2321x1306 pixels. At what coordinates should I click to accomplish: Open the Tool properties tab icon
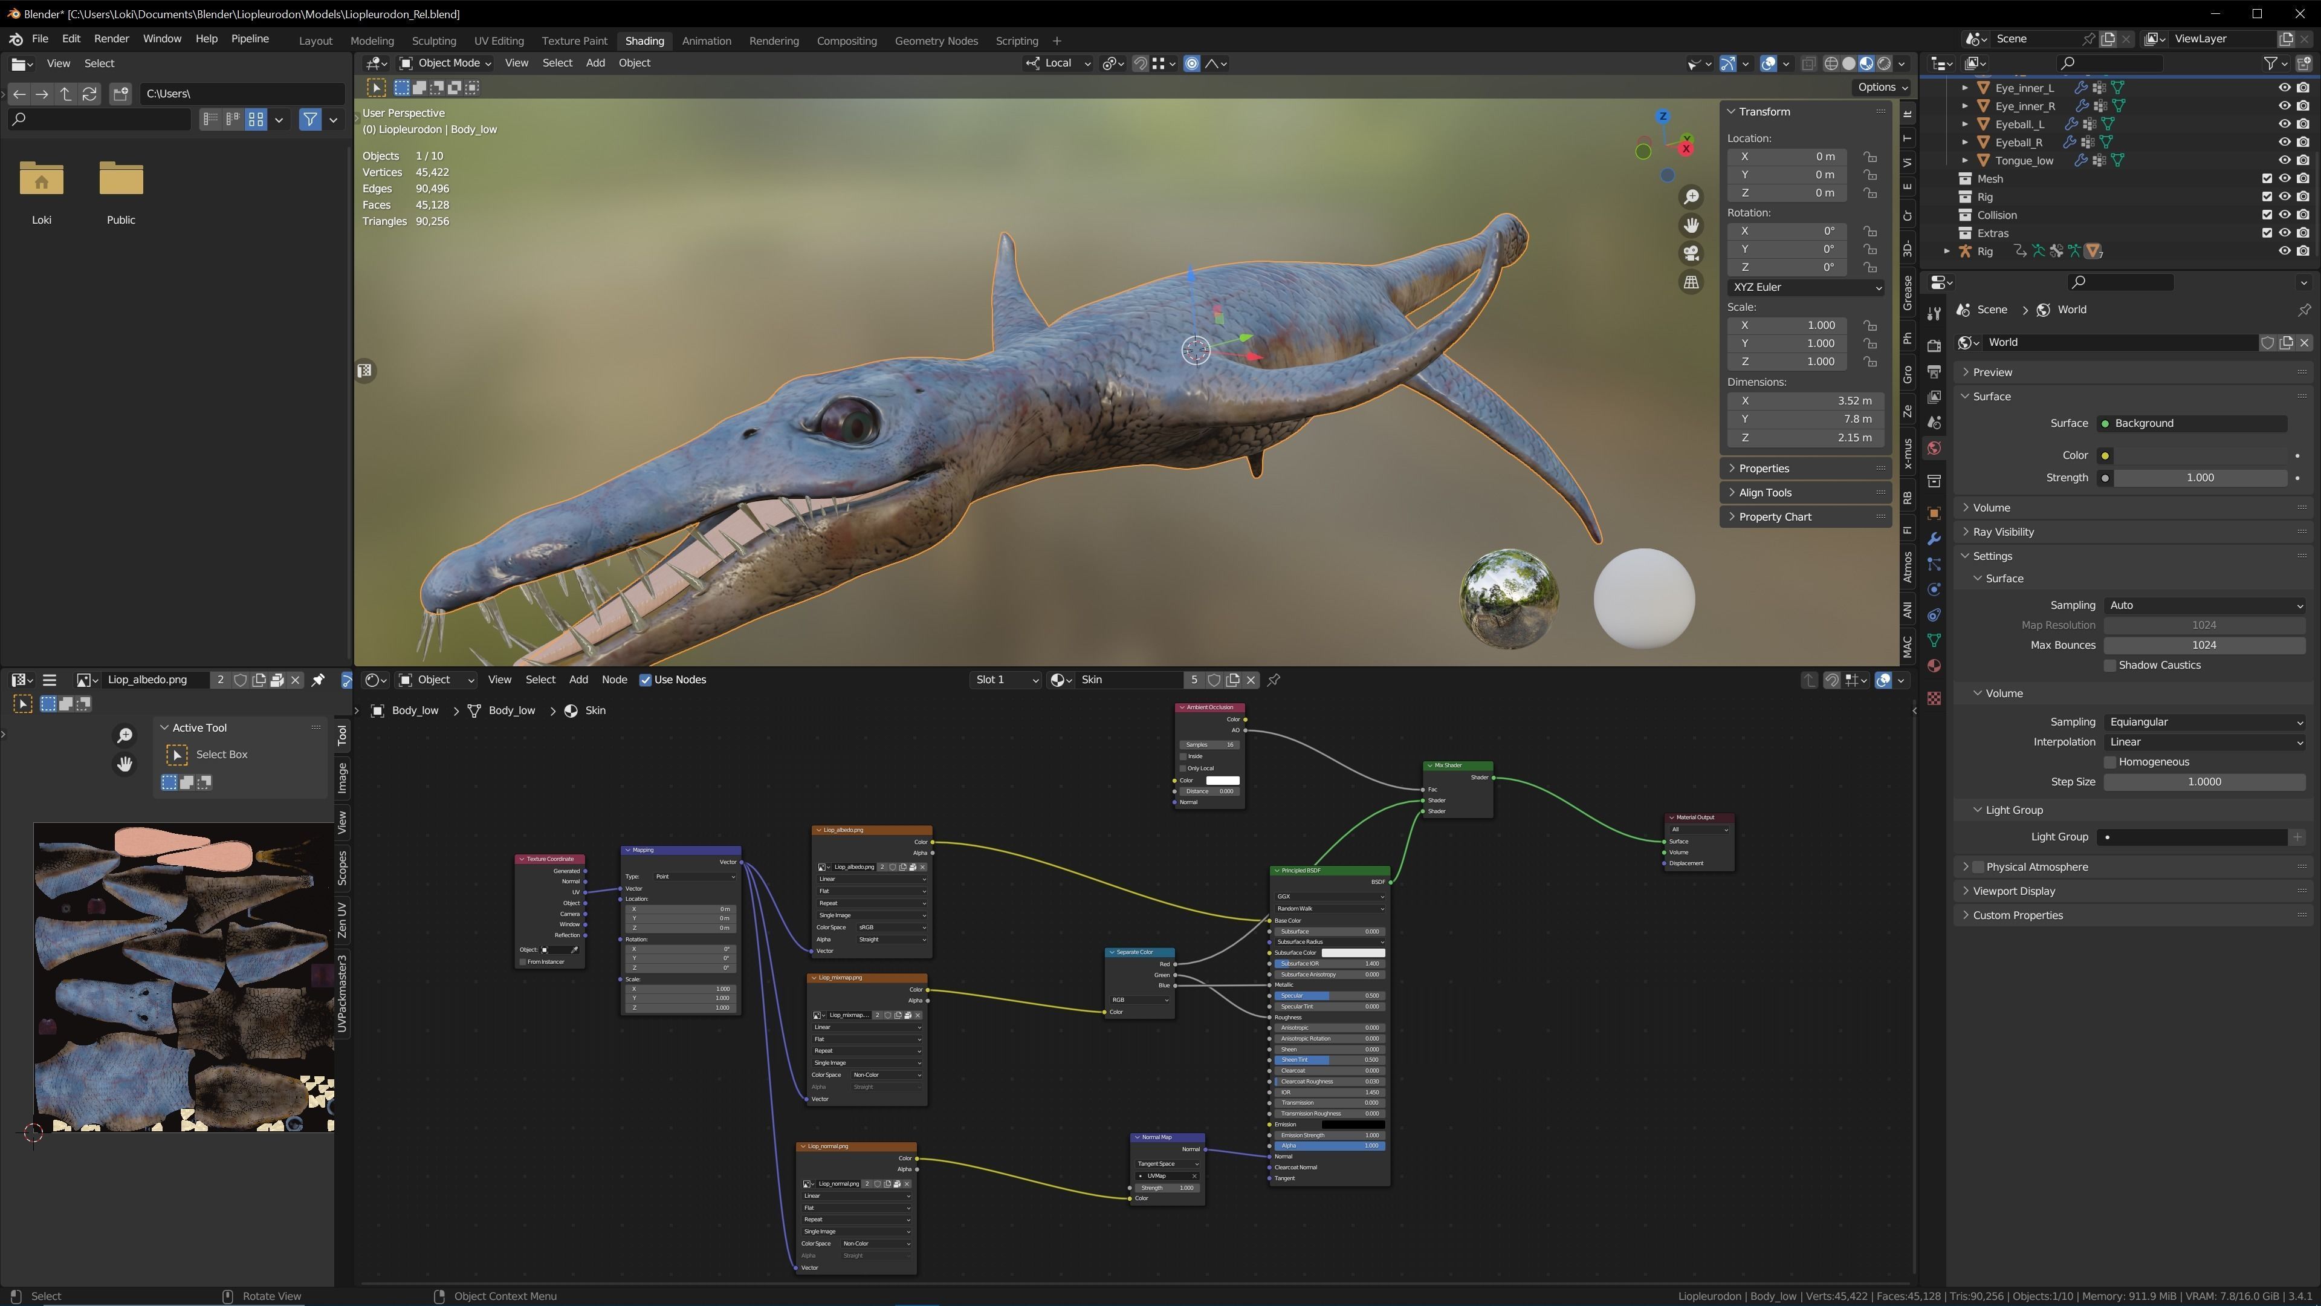pos(1934,314)
